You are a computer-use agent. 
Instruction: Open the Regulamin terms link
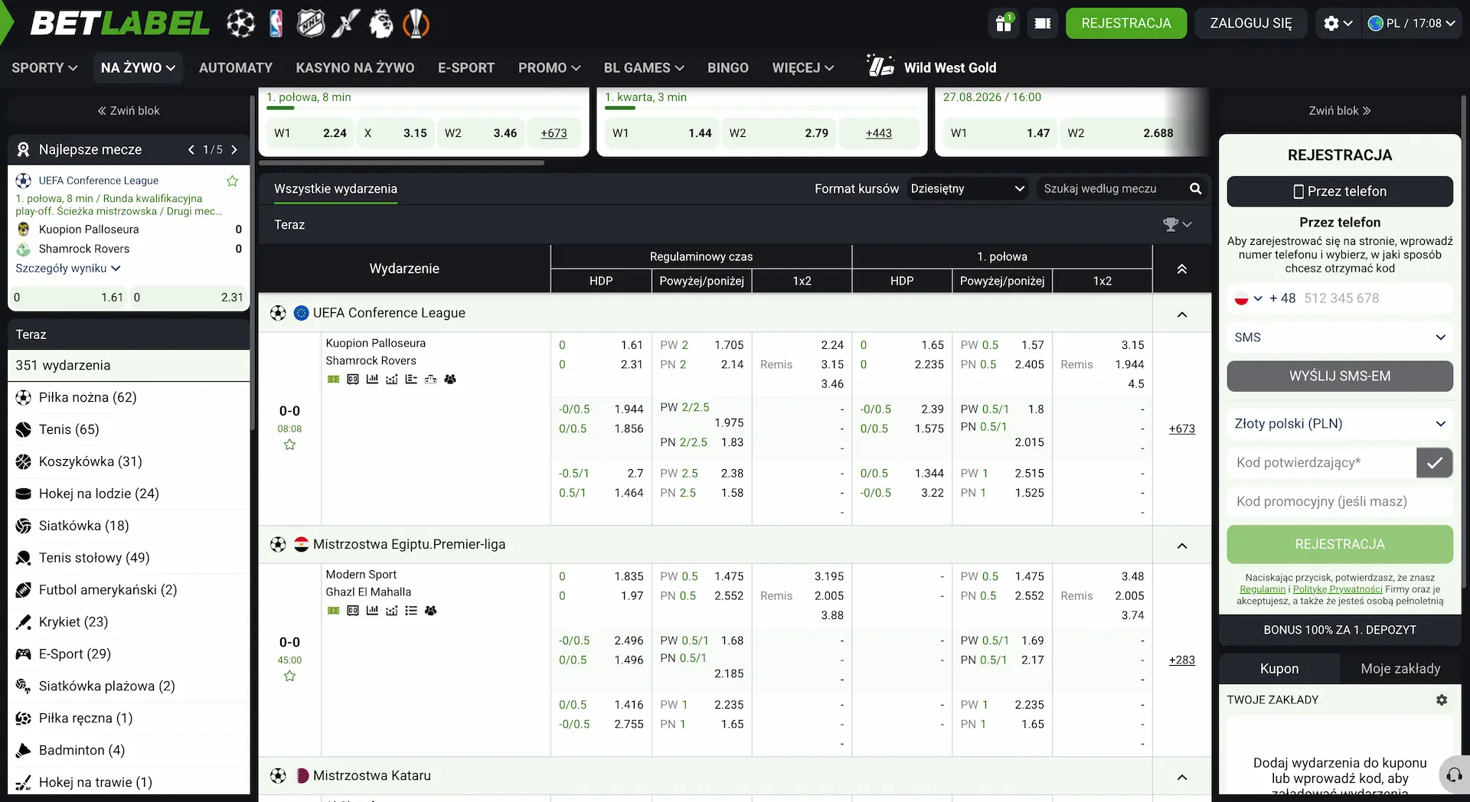click(x=1263, y=589)
